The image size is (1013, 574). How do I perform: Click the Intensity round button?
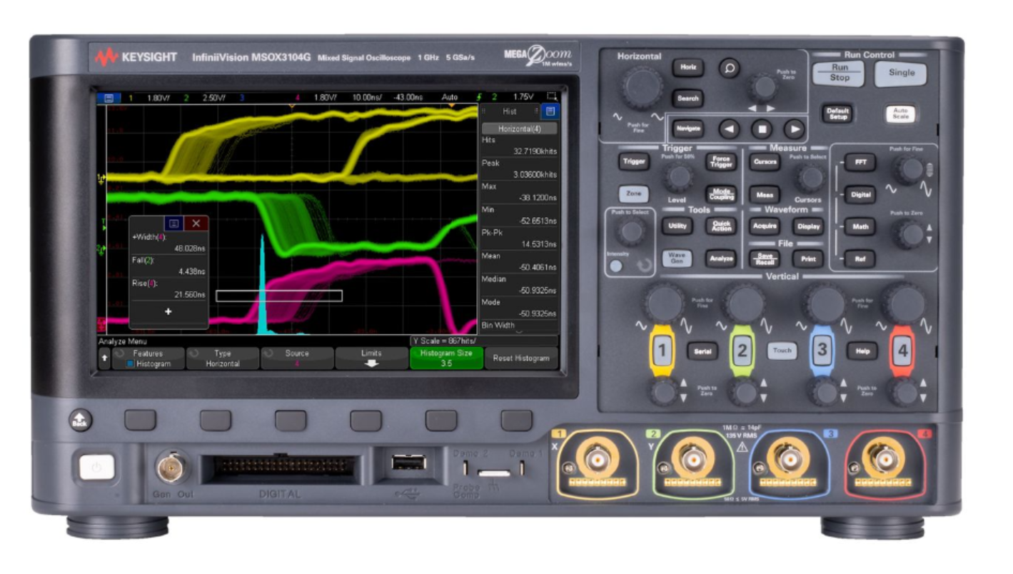615,266
